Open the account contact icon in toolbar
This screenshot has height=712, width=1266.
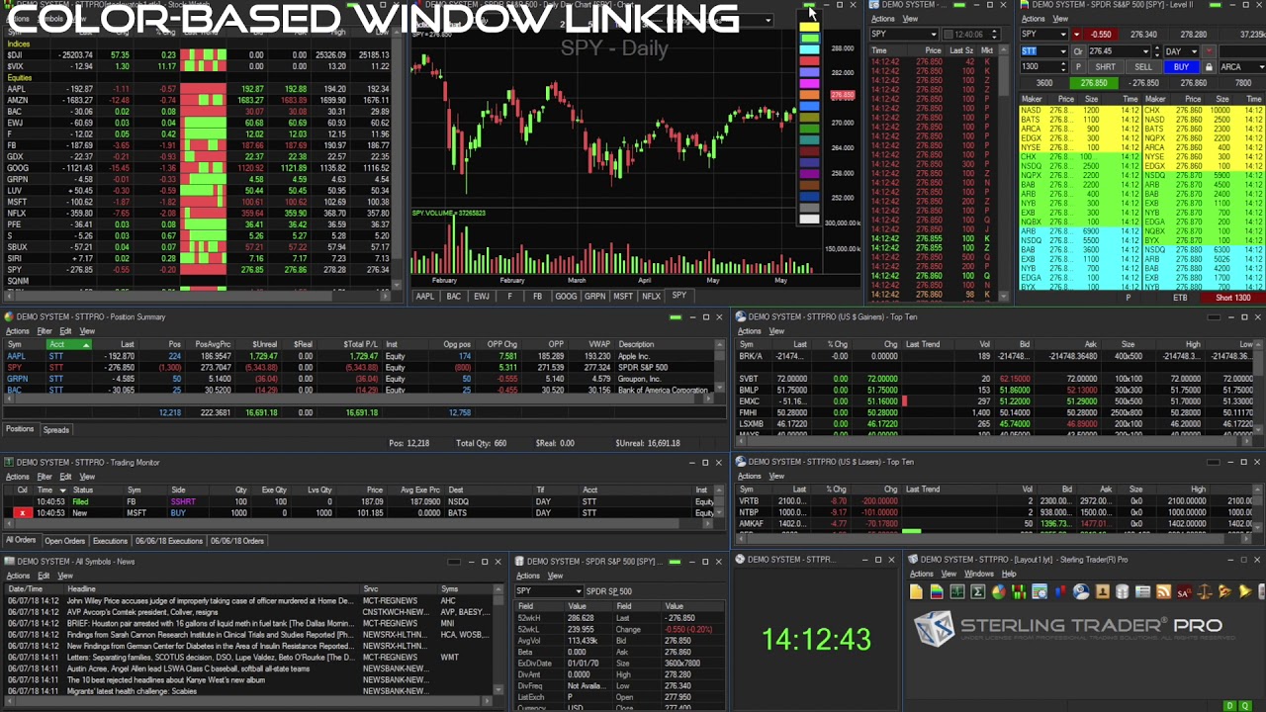pos(1102,591)
